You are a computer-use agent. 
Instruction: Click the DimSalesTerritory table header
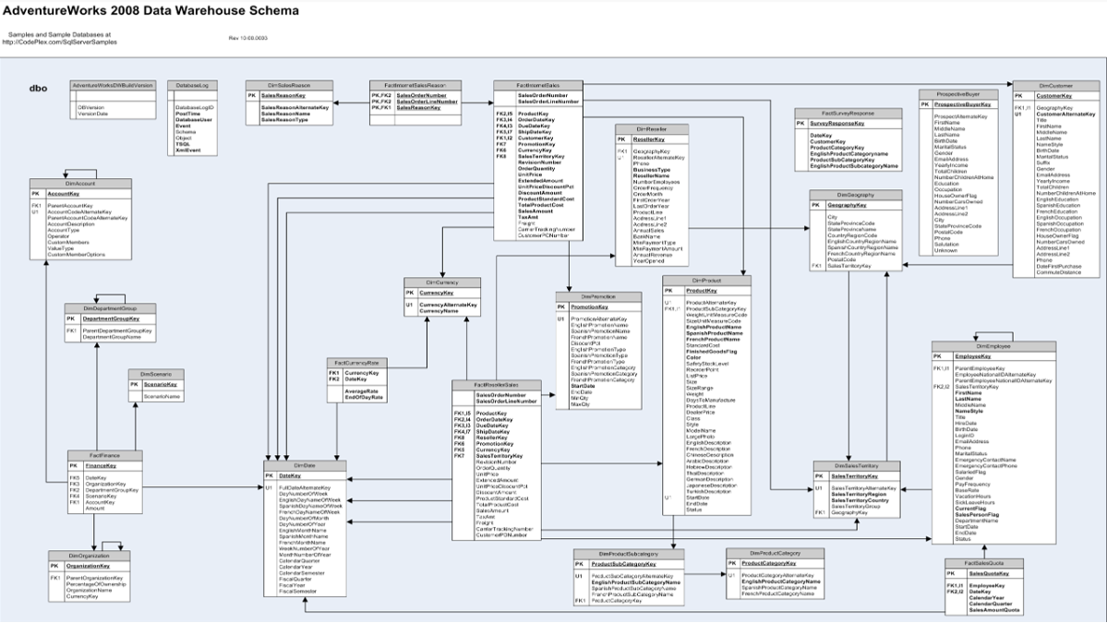click(857, 466)
